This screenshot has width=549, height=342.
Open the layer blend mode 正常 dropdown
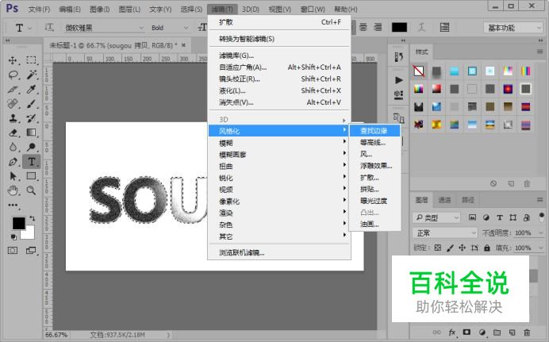click(445, 232)
